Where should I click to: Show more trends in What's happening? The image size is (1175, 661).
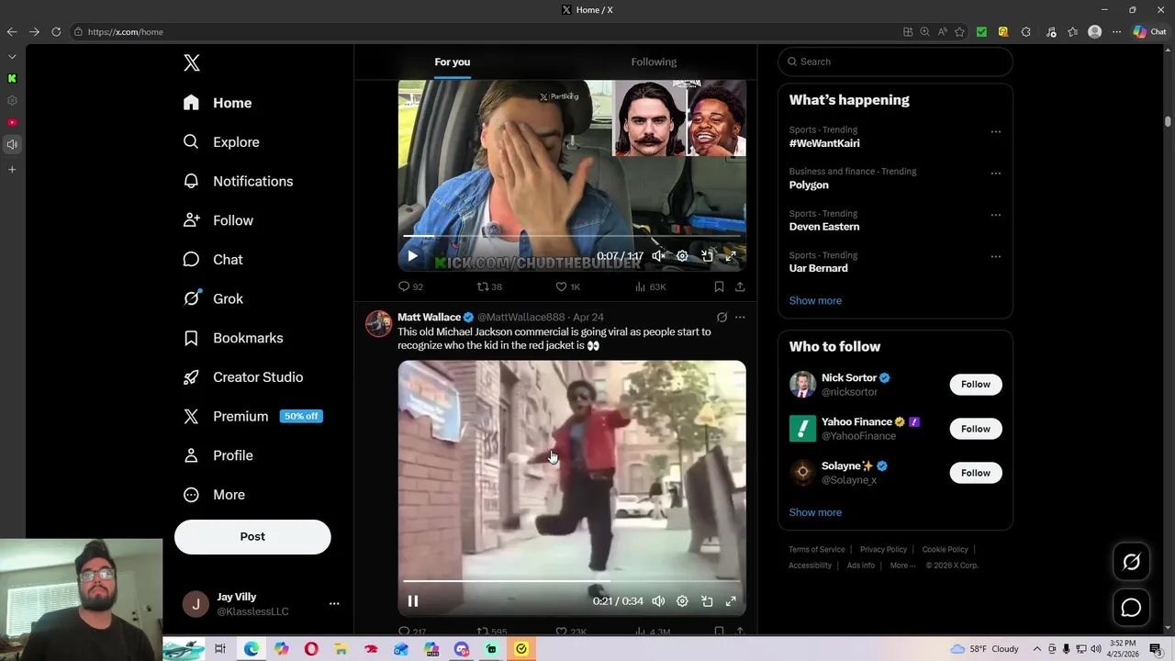(815, 300)
